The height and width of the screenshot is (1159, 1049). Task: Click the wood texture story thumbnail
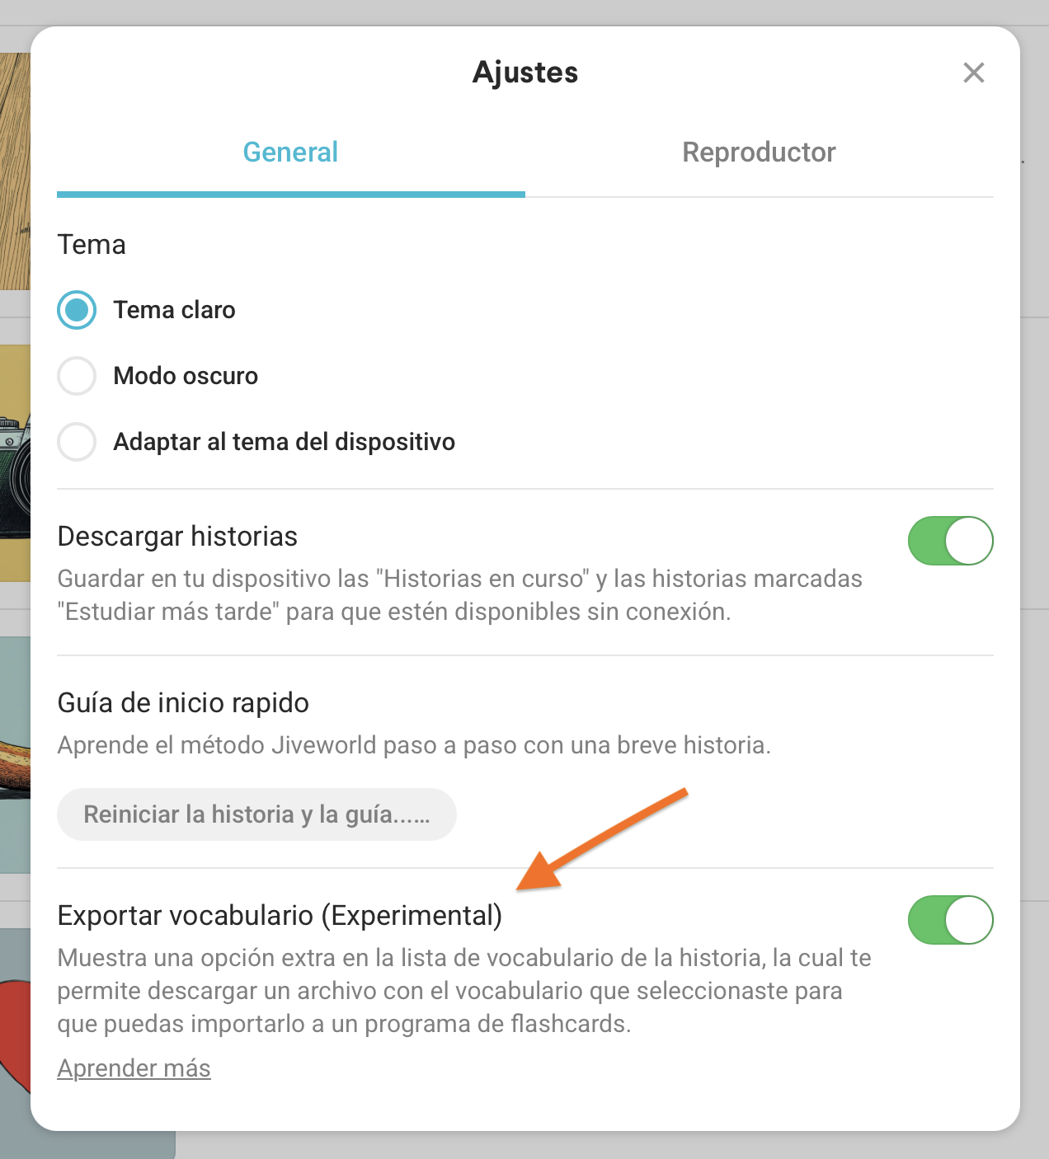point(15,171)
